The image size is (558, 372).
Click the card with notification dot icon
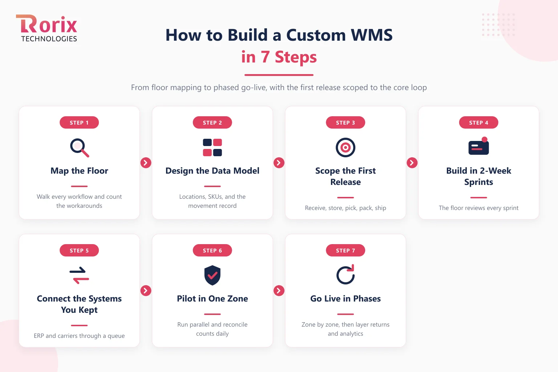479,146
